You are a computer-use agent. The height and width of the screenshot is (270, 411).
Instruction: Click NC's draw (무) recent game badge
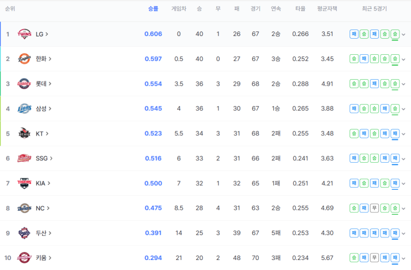click(x=374, y=208)
